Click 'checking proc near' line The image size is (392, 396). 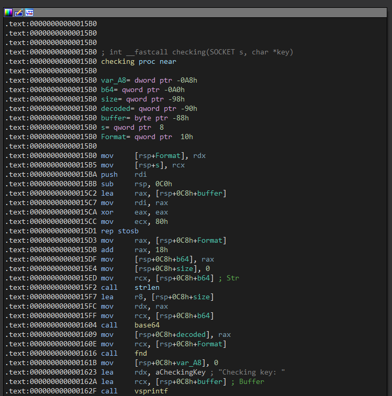139,61
